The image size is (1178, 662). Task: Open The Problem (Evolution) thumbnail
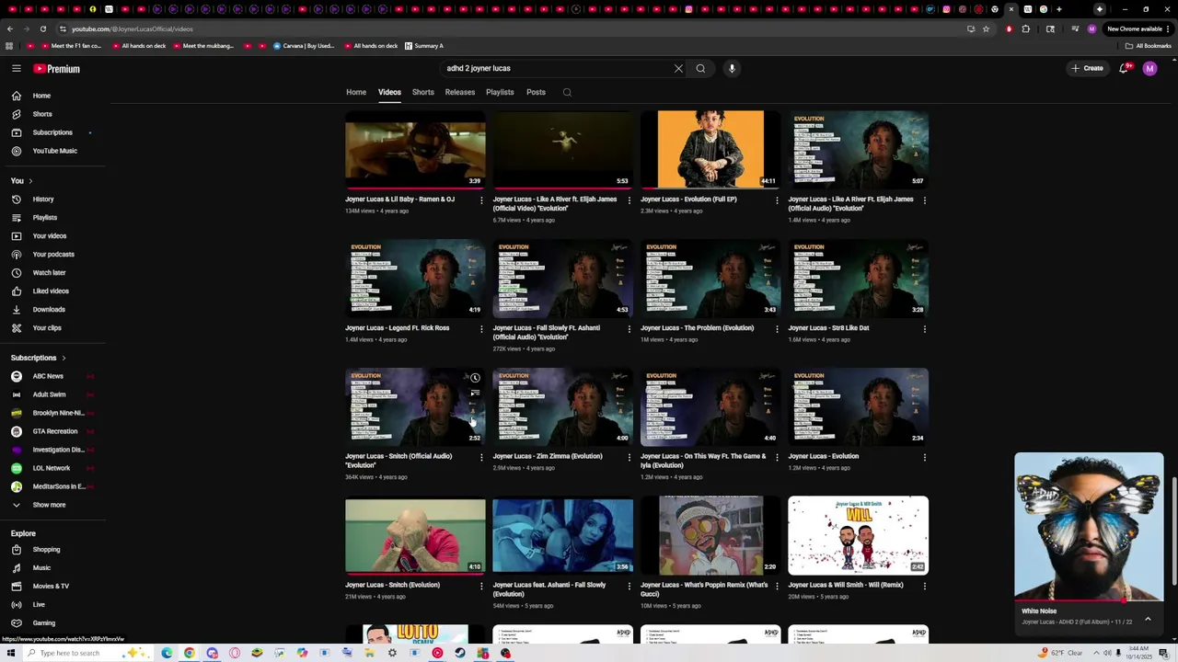point(710,278)
